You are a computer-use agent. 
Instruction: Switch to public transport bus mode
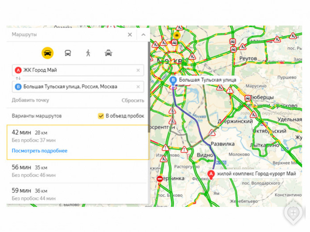click(68, 53)
